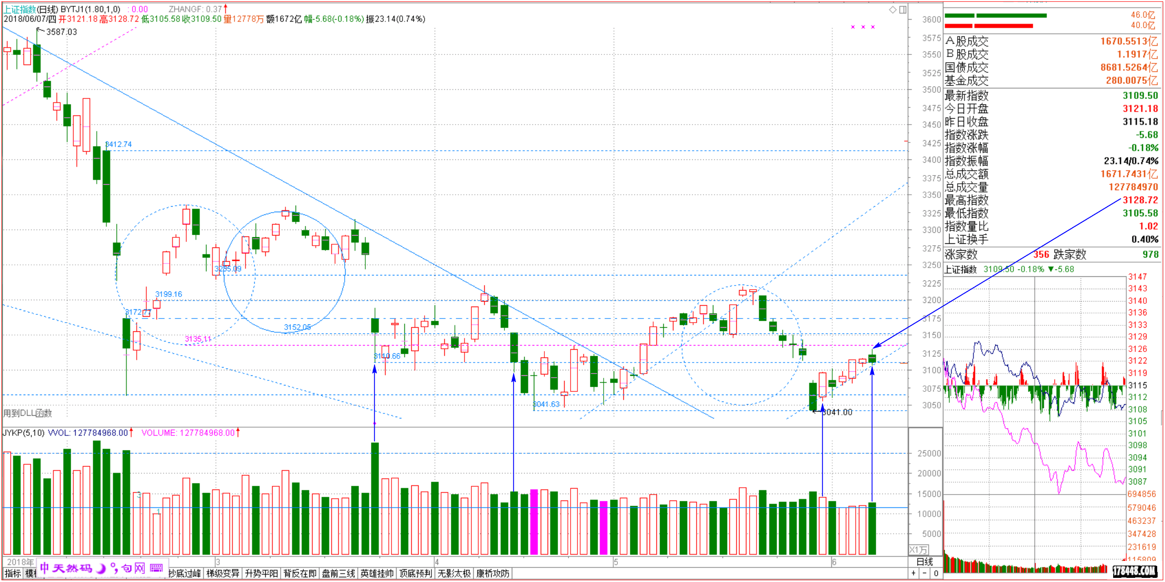Viewport: 1165px width, 582px height.
Task: Switch to the 英雄挂帅 indicator tab
Action: point(377,573)
